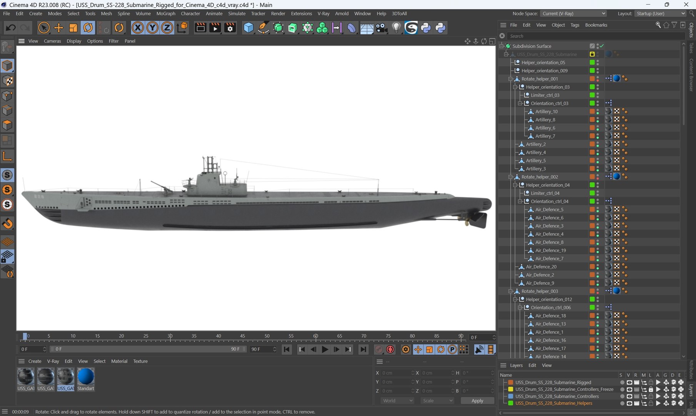Toggle Autokeying red button
Screen dimensions: 696x416
point(391,349)
